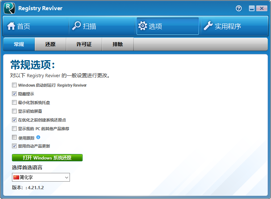
Task: Close the Registry Reviver window
Action: pos(262,8)
